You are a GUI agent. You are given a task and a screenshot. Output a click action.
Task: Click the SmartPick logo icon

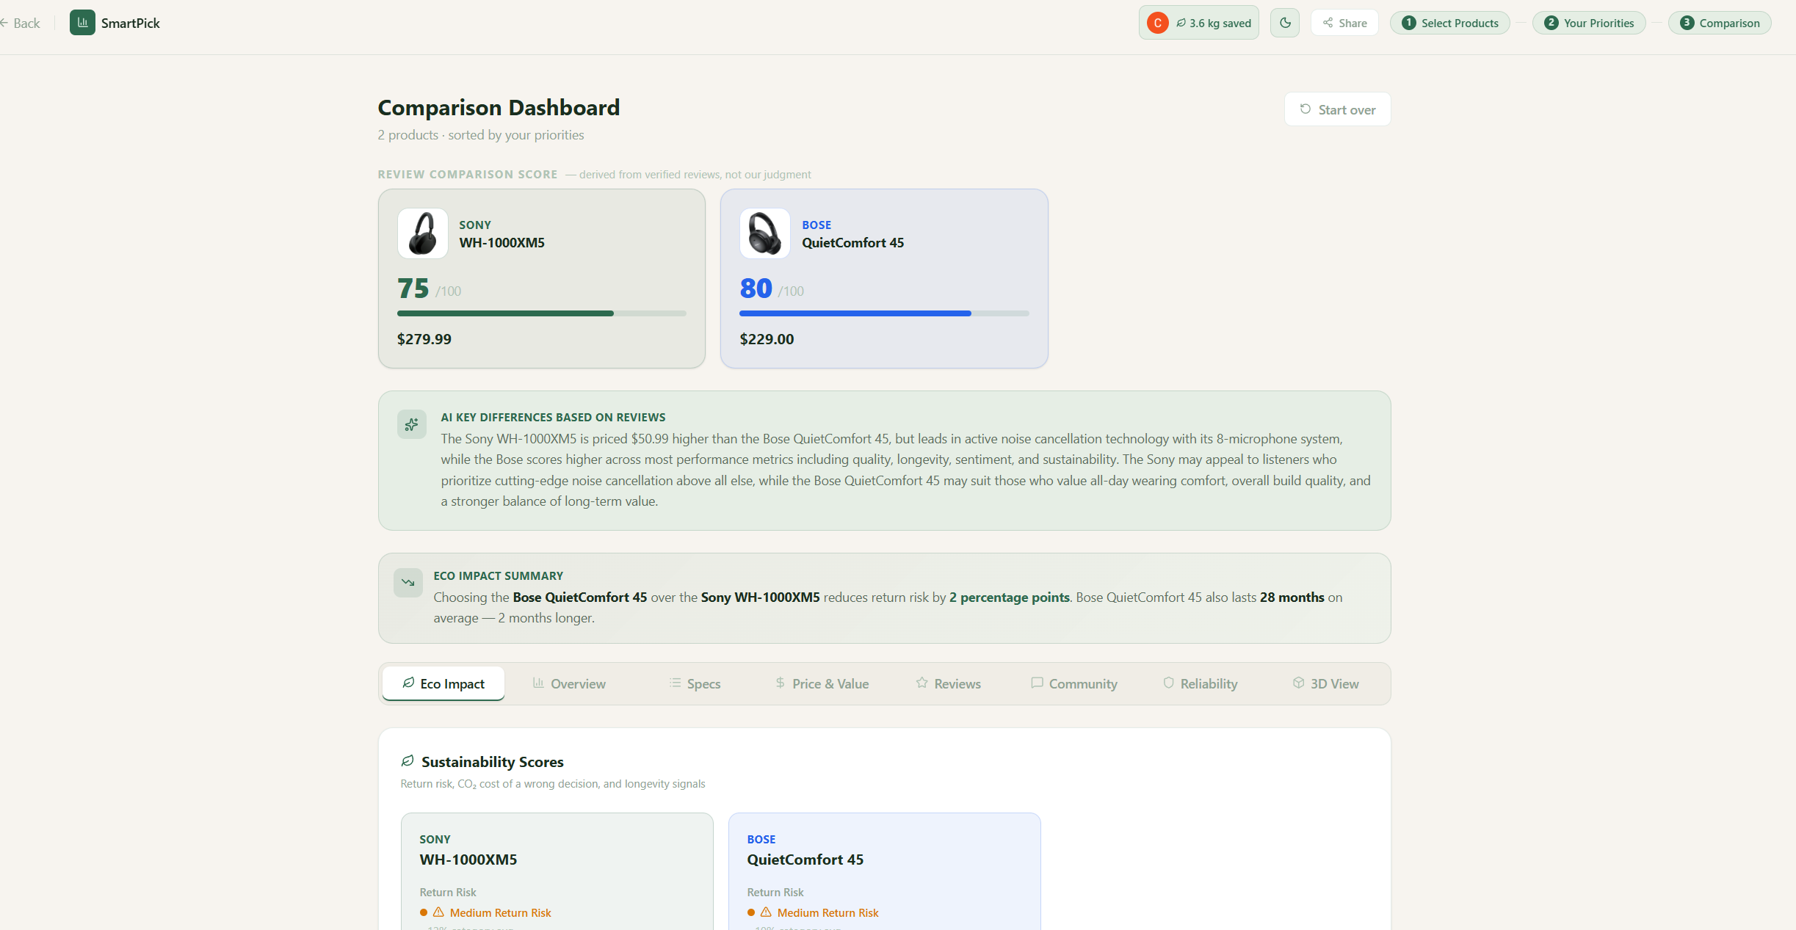click(x=82, y=23)
